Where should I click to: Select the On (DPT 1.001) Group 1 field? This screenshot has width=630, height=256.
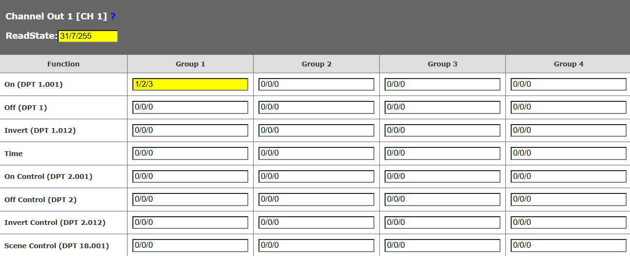[190, 84]
